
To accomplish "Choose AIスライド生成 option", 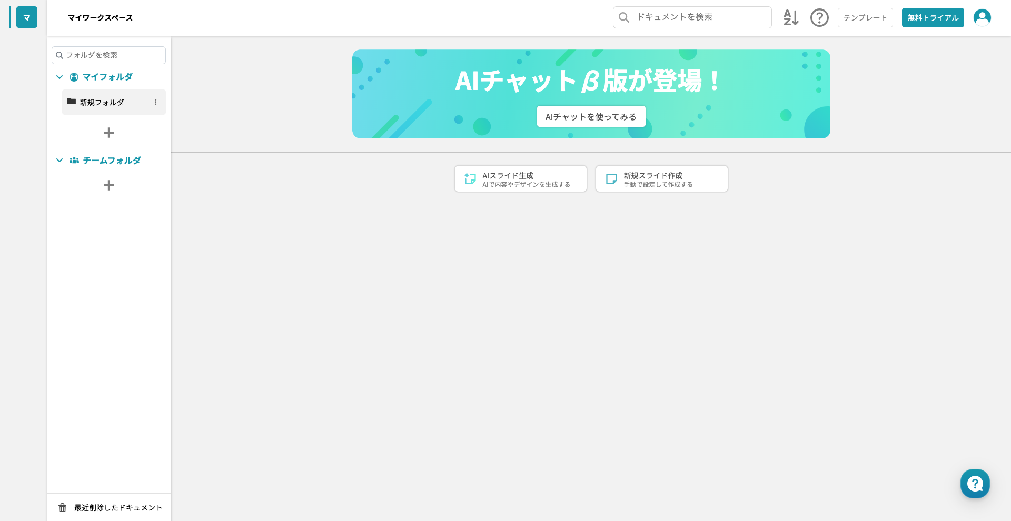I will coord(520,179).
